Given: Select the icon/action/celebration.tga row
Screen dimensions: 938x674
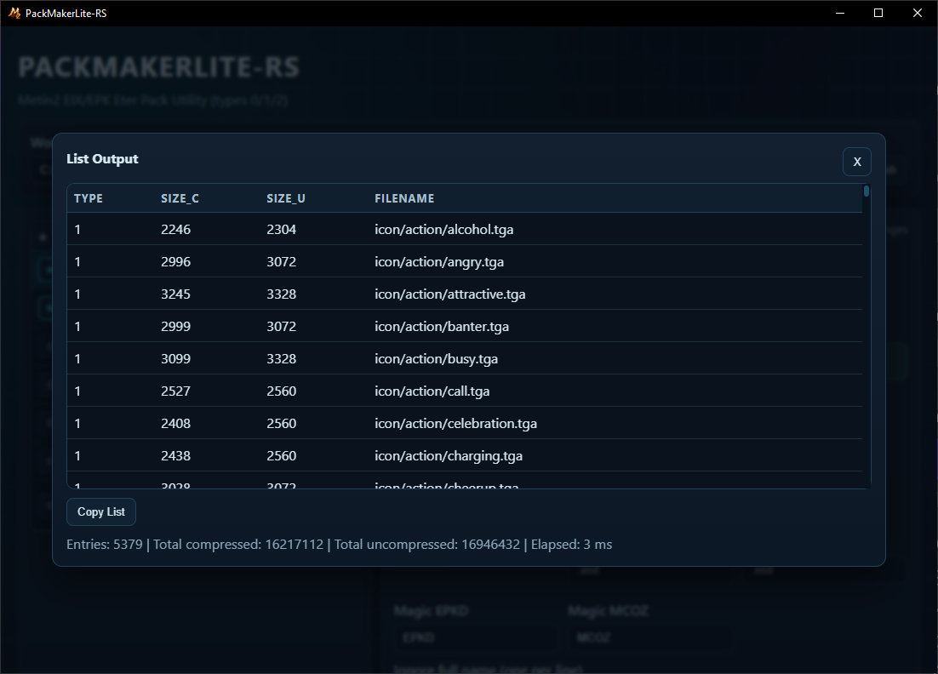Looking at the screenshot, I should (x=455, y=423).
